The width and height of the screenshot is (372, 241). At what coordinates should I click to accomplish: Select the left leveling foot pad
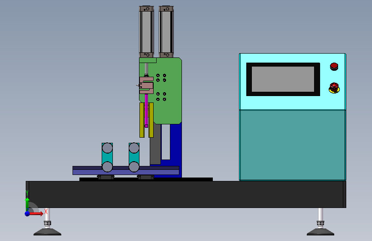point(47,232)
